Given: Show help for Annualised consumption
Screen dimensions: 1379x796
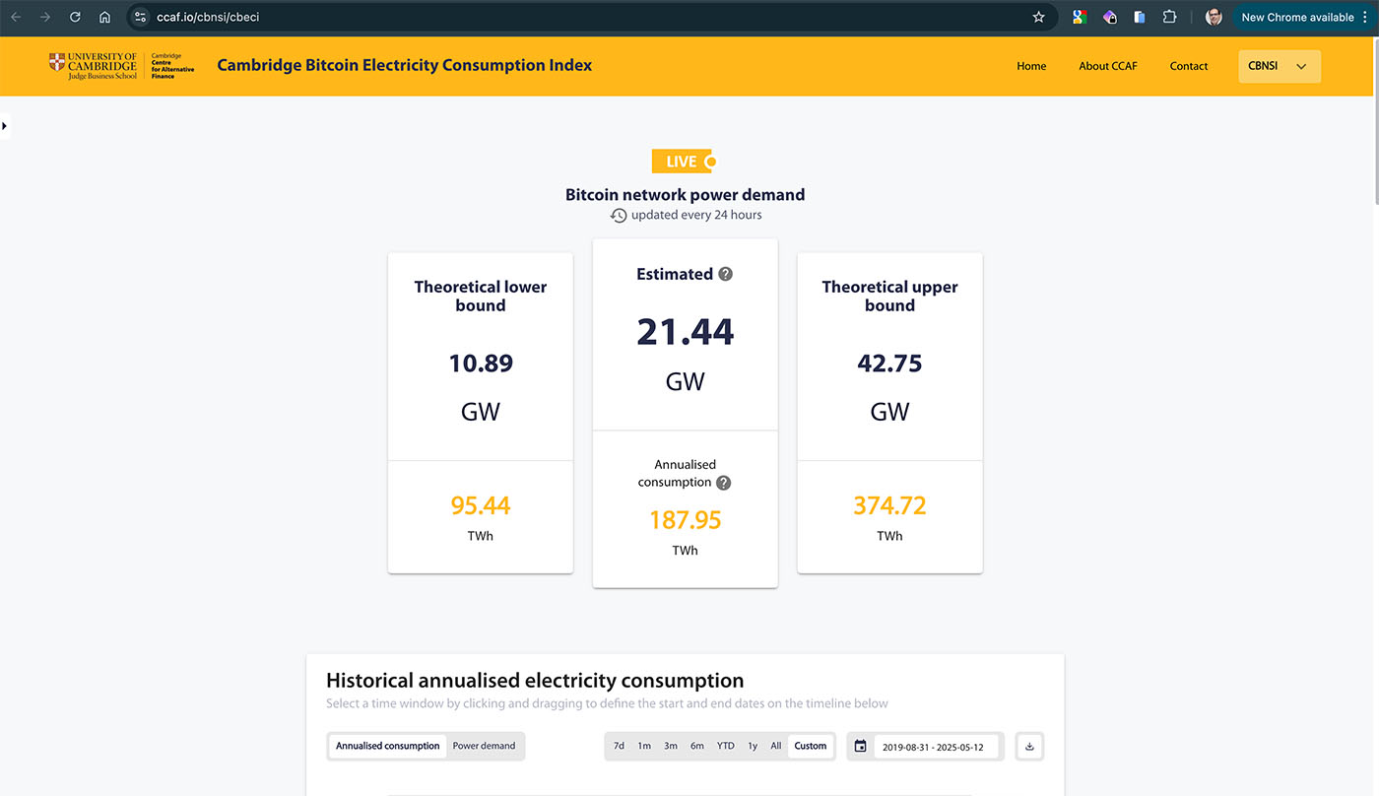Looking at the screenshot, I should pos(724,483).
